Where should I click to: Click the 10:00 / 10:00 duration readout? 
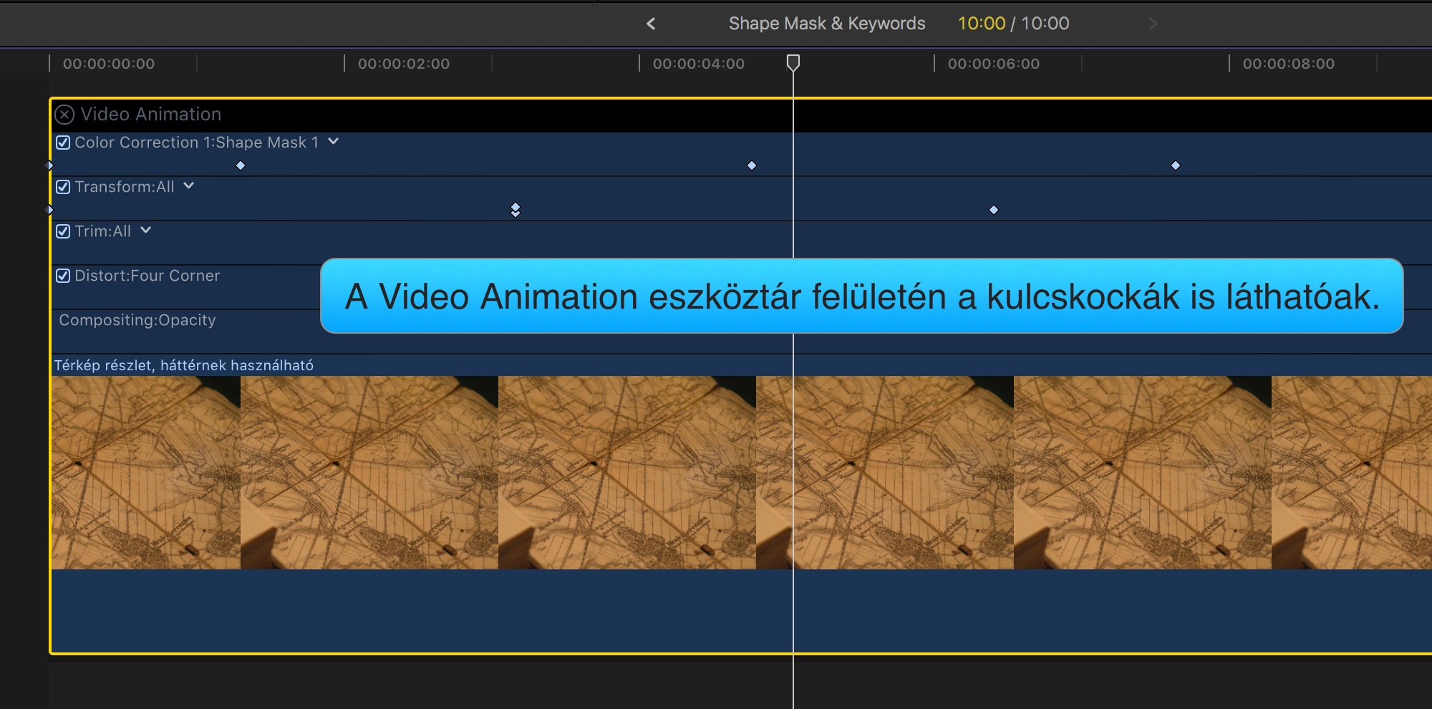click(x=1014, y=24)
